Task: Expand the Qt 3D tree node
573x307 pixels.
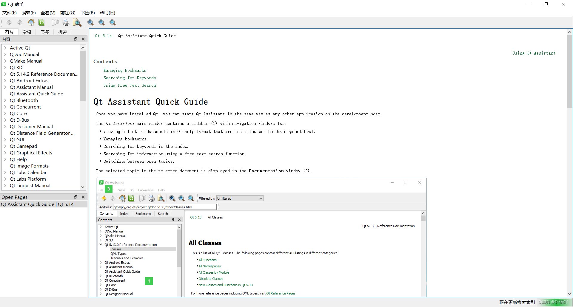Action: [5, 67]
